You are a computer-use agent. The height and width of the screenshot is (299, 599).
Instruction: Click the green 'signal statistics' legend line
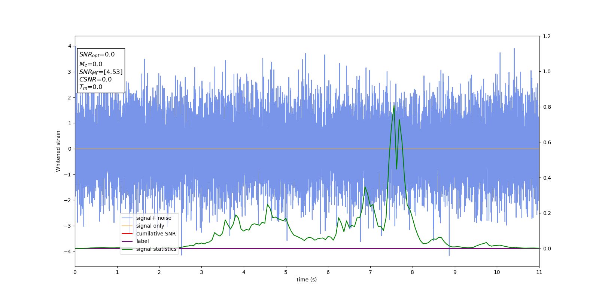[x=127, y=249]
